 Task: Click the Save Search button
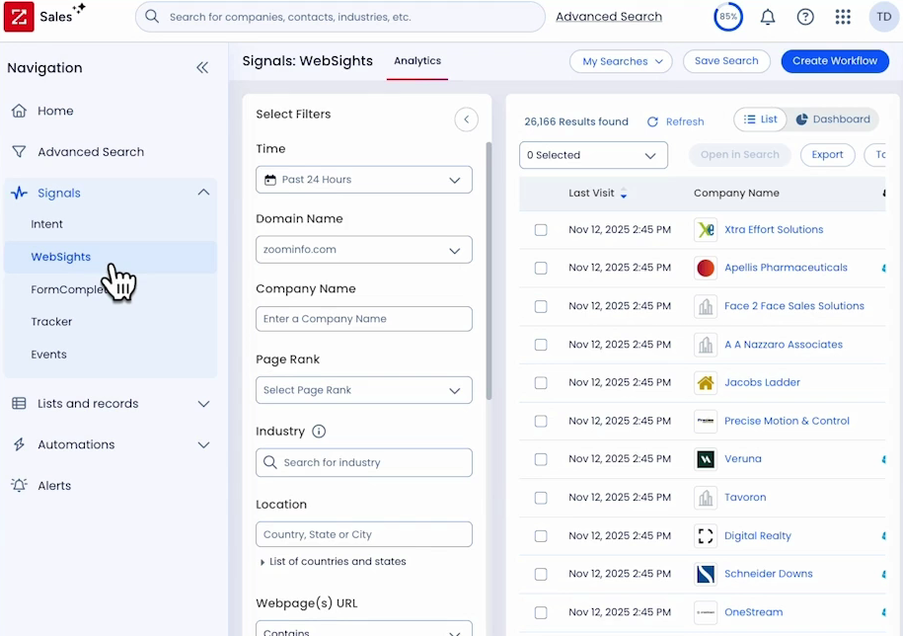726,61
